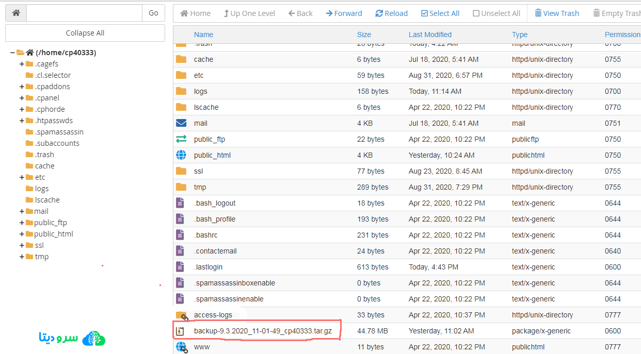The image size is (641, 354).
Task: Collapse the /home/cp40333 root node
Action: click(x=12, y=53)
